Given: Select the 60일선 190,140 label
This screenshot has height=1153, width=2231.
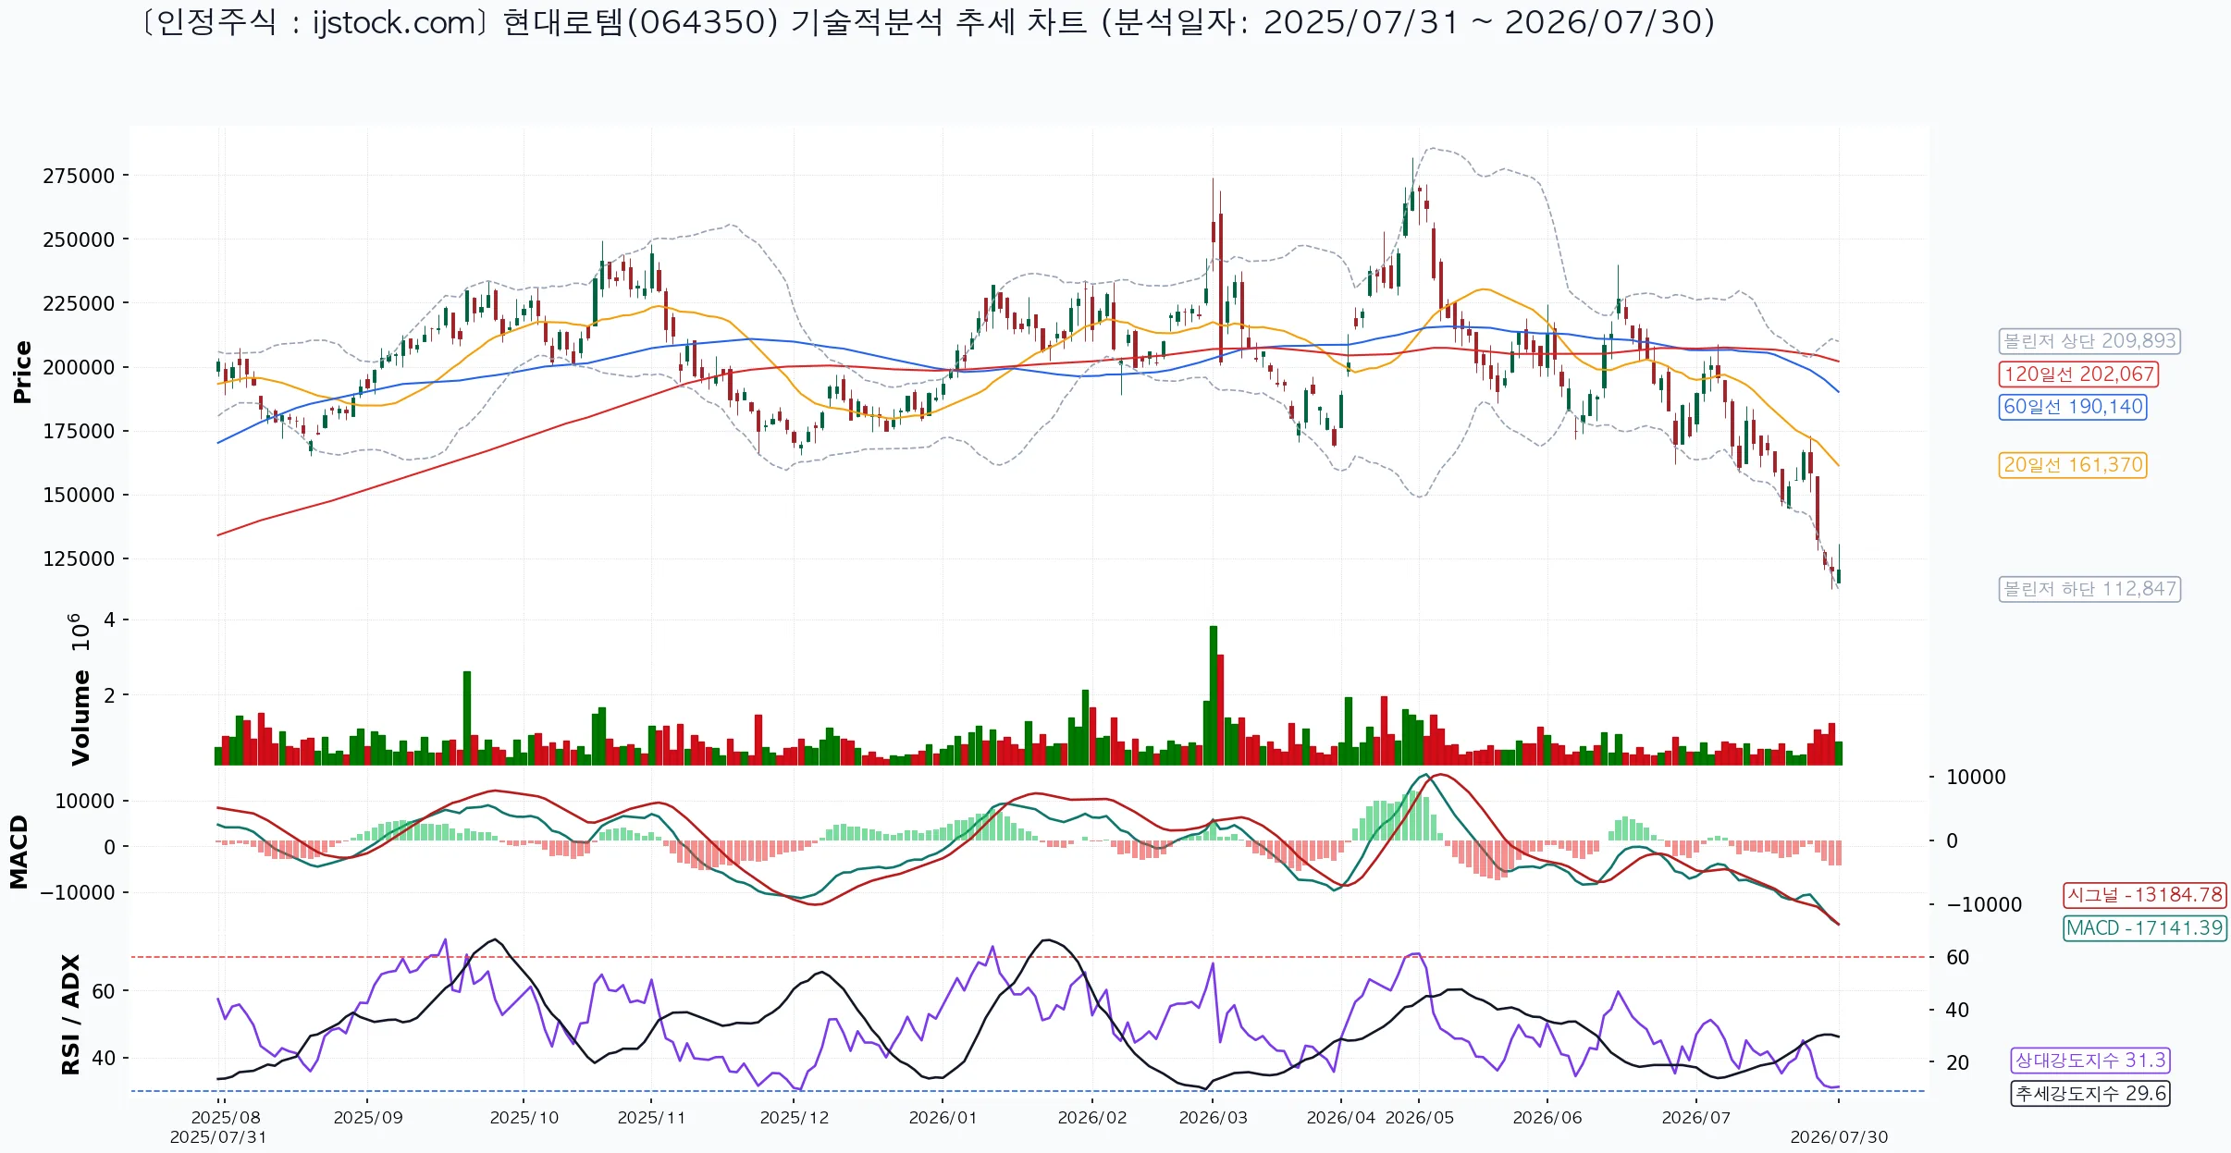Looking at the screenshot, I should [x=2073, y=407].
